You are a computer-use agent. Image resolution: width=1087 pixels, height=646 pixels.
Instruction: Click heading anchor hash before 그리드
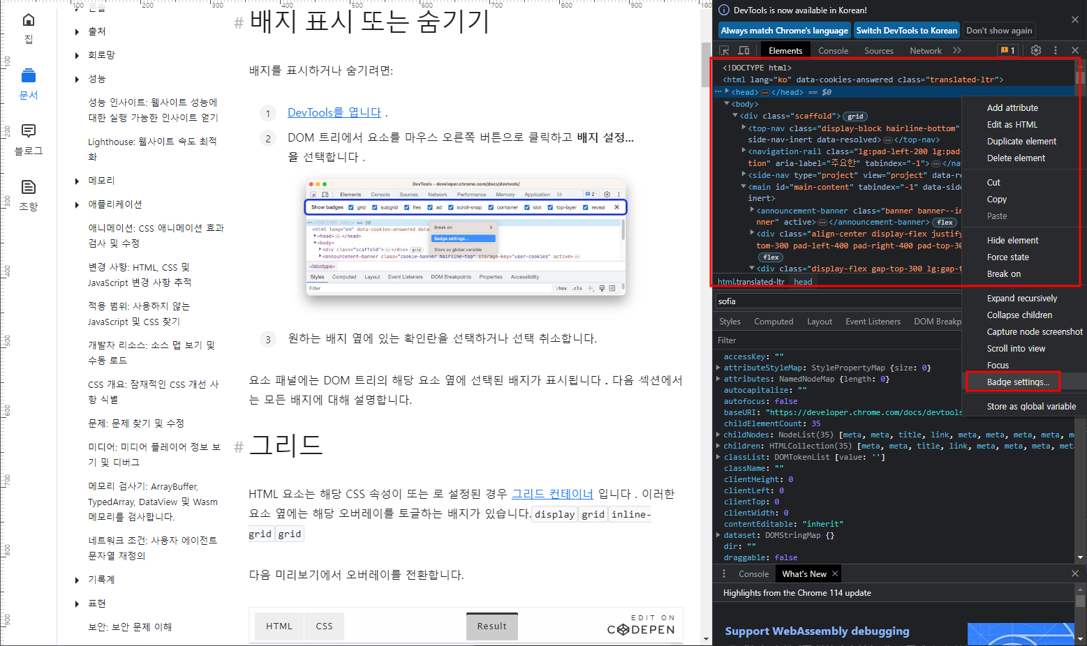[x=239, y=447]
